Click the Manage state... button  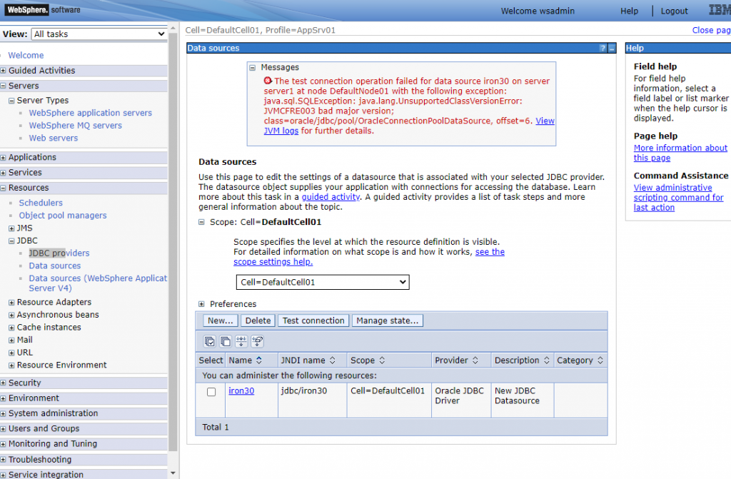388,321
